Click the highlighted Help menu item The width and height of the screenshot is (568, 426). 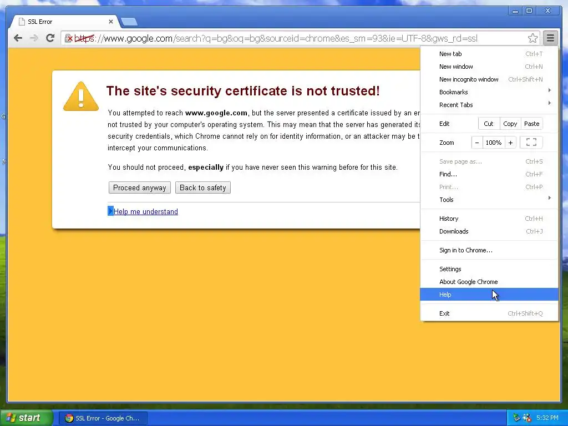489,295
